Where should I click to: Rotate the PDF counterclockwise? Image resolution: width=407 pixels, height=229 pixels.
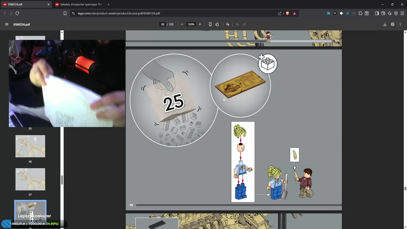coord(217,24)
